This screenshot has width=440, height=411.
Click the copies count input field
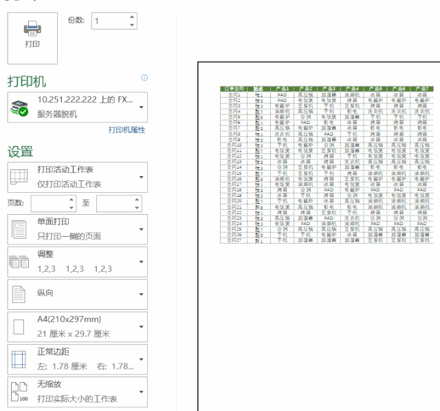coord(110,21)
